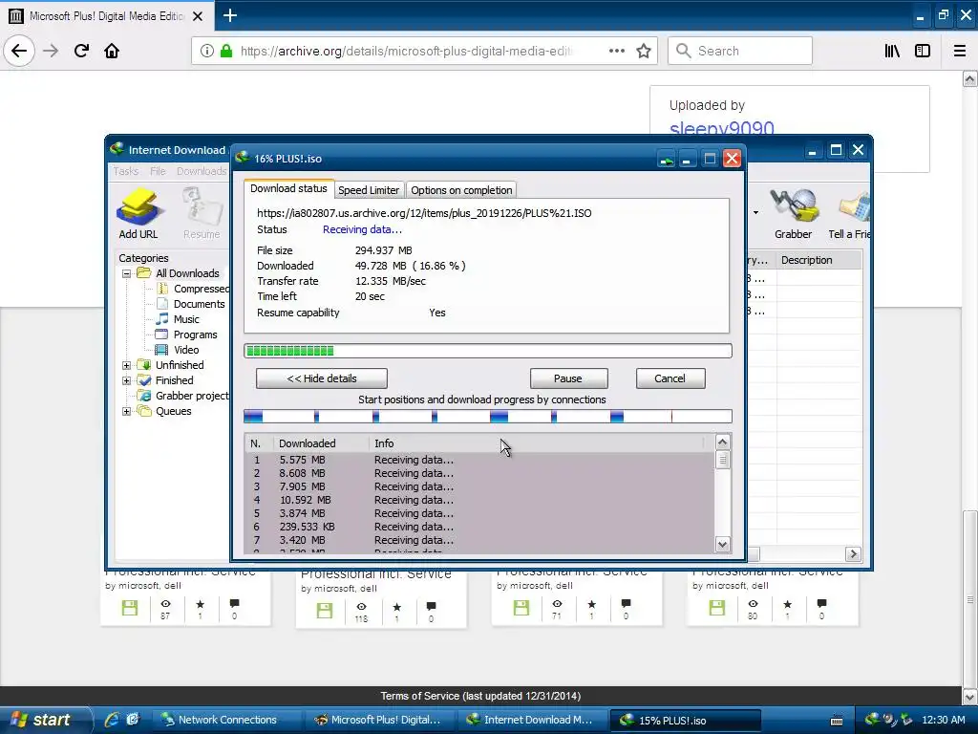Image resolution: width=978 pixels, height=734 pixels.
Task: Click the Hide details button
Action: point(322,378)
